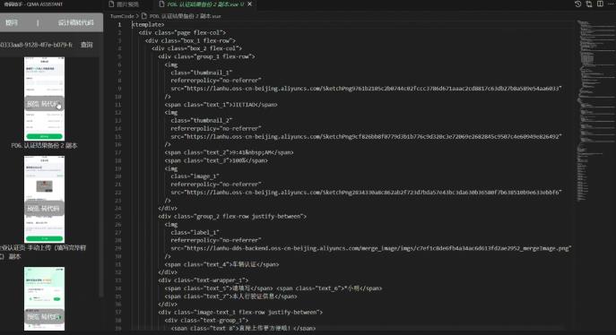Click the open changes compare icon

589,4
